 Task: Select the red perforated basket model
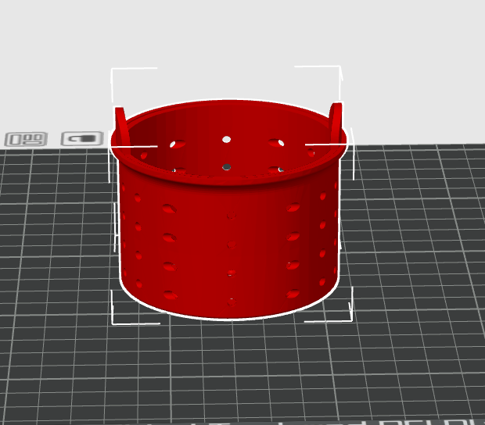pyautogui.click(x=229, y=210)
